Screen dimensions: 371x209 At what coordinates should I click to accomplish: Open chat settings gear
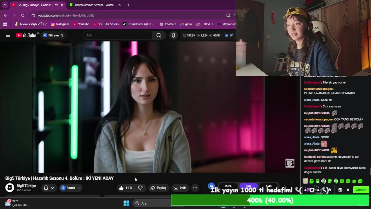click(x=348, y=190)
